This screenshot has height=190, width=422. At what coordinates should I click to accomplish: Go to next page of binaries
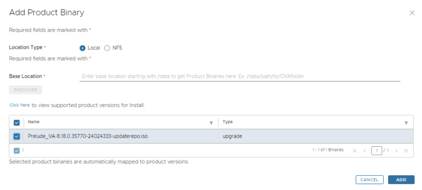[396, 150]
